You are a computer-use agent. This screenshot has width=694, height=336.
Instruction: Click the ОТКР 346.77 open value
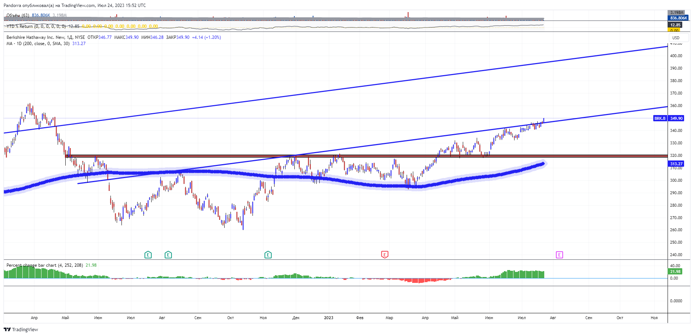point(99,37)
